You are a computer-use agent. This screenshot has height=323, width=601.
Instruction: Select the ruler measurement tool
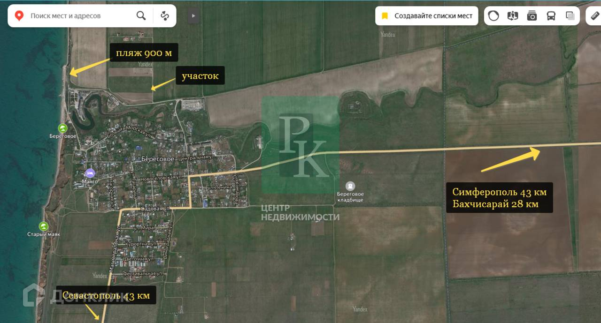point(595,16)
